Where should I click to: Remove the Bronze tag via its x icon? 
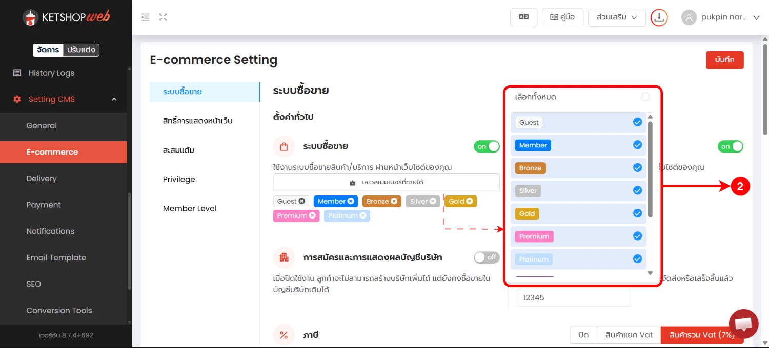click(394, 201)
